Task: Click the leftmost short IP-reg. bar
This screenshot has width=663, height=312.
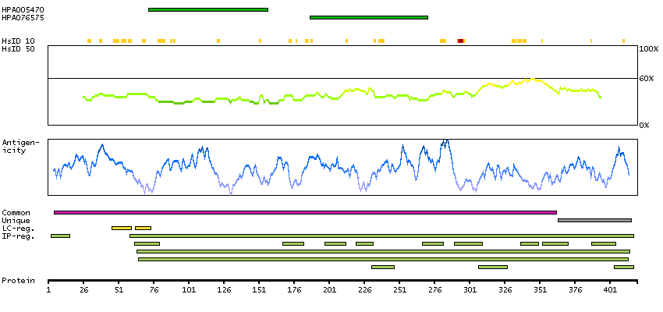Action: point(60,236)
